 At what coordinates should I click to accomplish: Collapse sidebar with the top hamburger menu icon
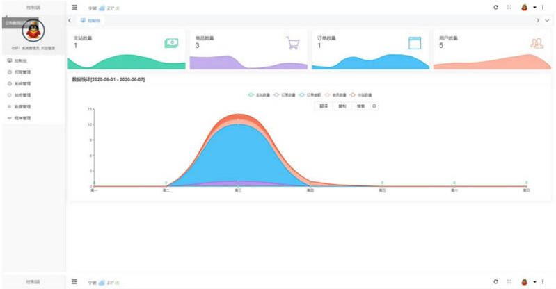(x=74, y=8)
